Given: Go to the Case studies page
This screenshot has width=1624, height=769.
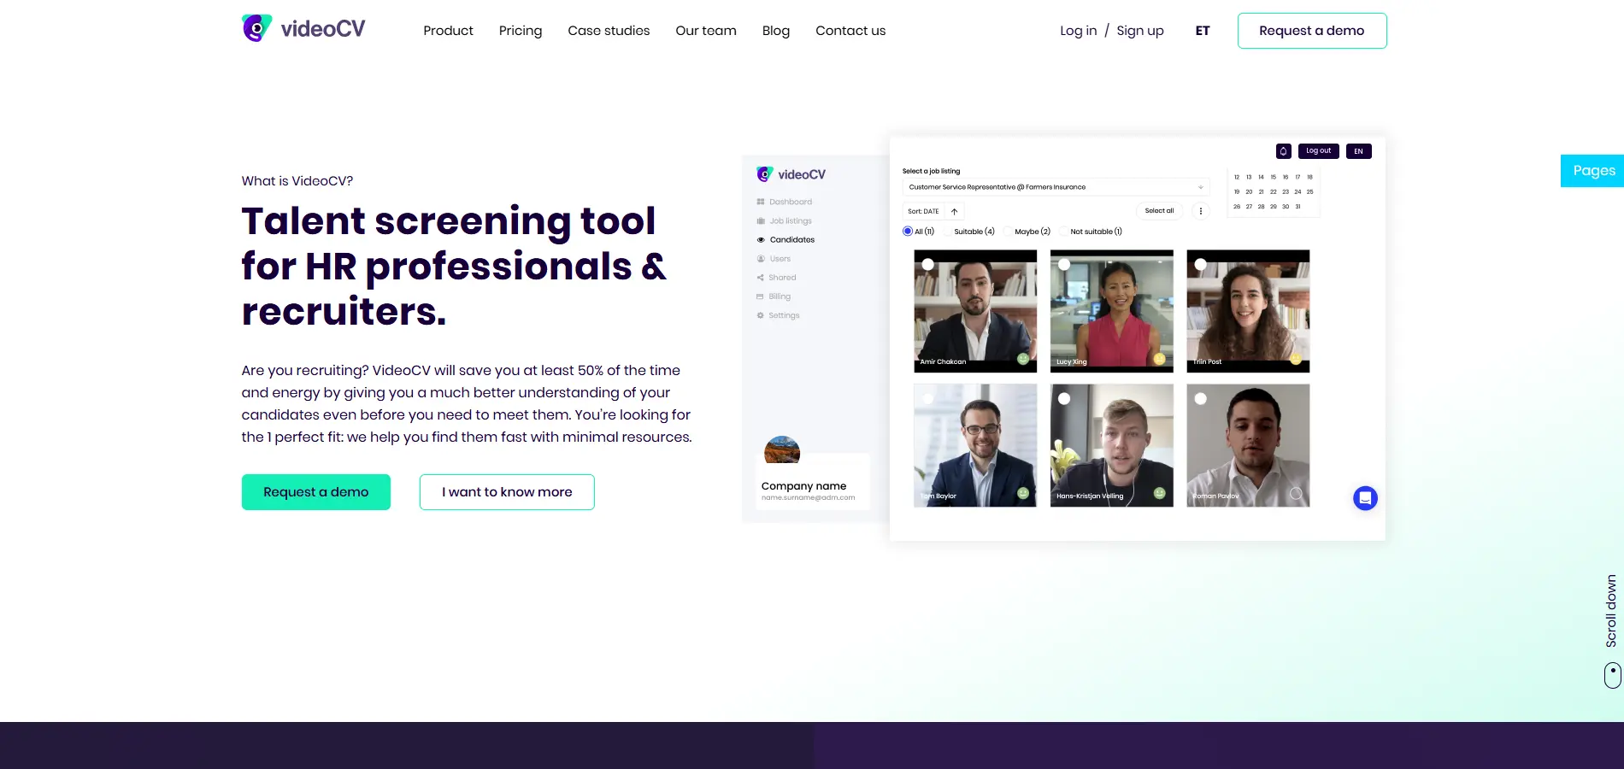Looking at the screenshot, I should coord(609,31).
